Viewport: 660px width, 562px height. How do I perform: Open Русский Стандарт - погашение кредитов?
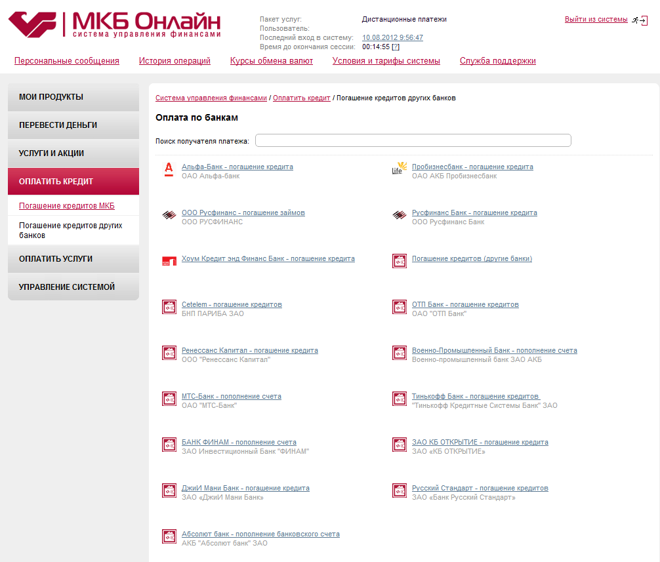point(480,487)
